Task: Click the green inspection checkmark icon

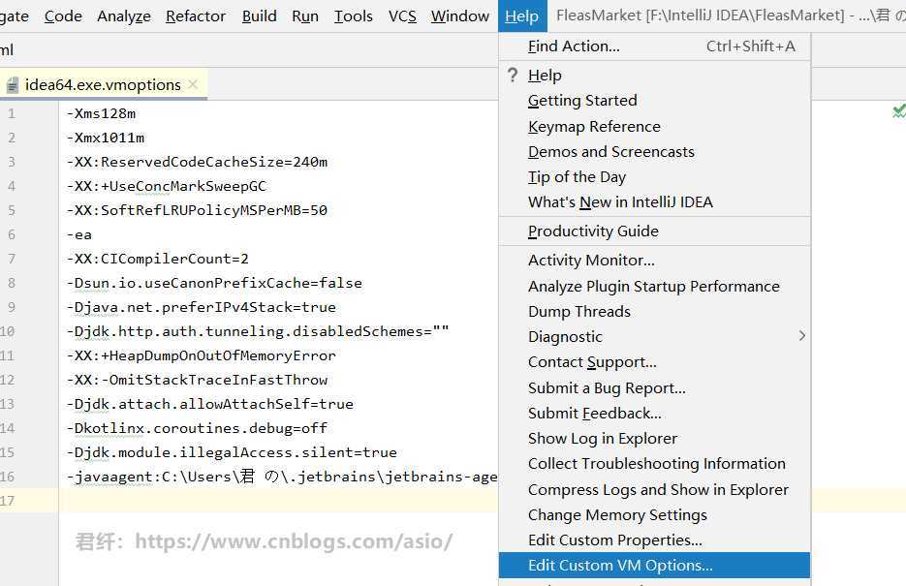Action: pos(898,112)
